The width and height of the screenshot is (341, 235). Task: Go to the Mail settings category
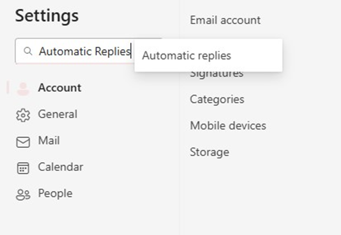tap(49, 140)
